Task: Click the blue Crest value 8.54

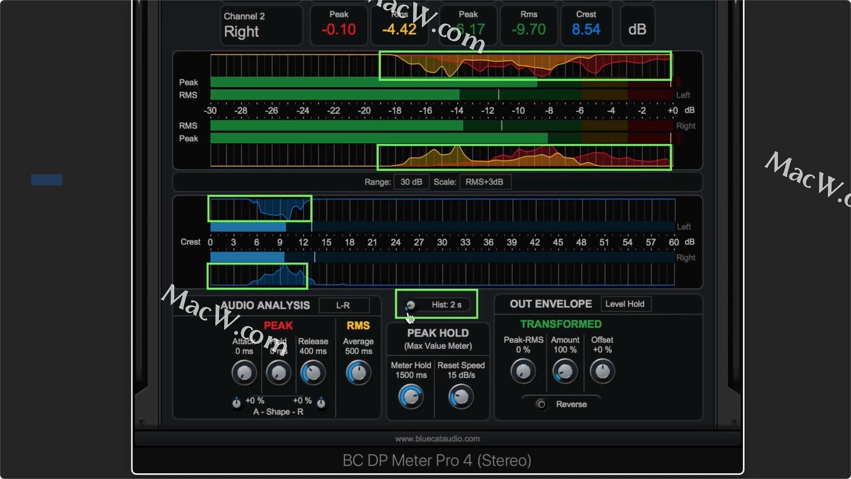Action: pos(586,30)
